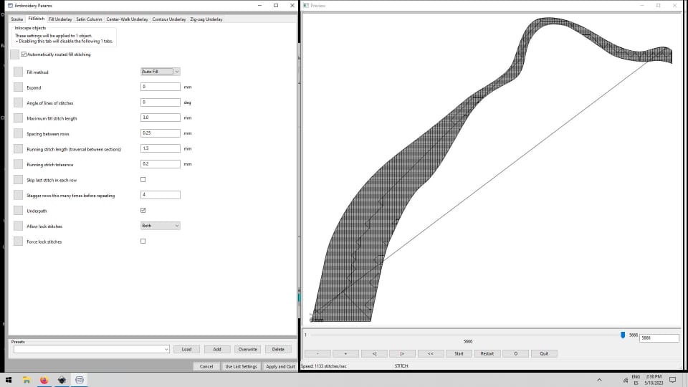Image resolution: width=688 pixels, height=387 pixels.
Task: Open File Explorer from the taskbar
Action: click(26, 379)
